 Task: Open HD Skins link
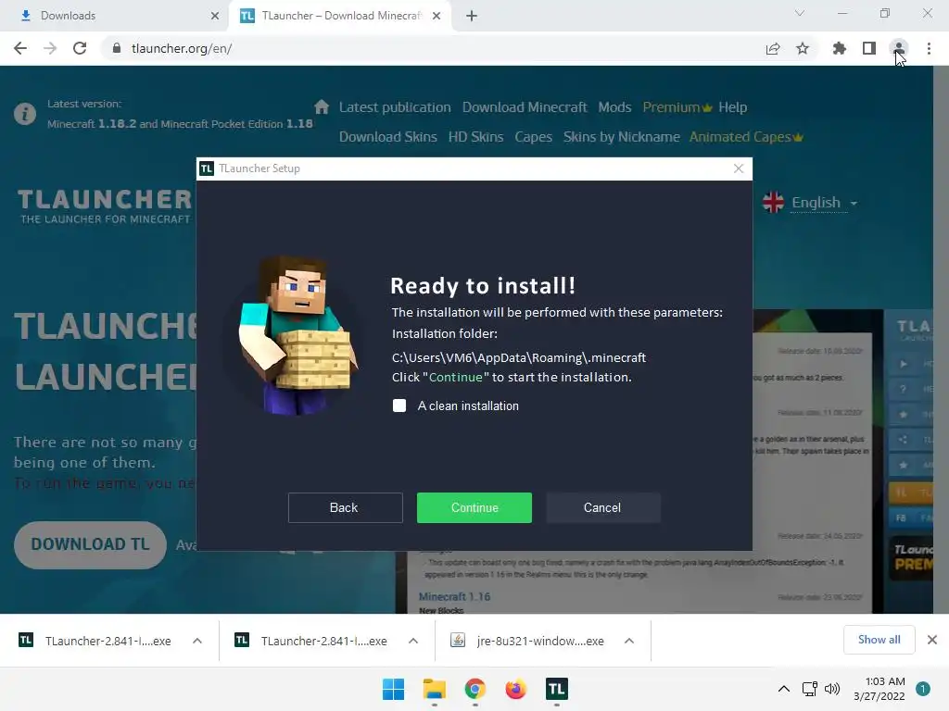coord(475,137)
